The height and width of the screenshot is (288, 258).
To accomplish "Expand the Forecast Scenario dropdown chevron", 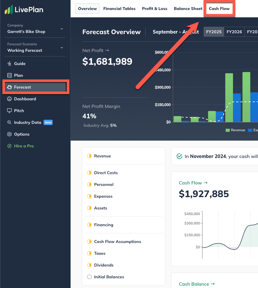I will coord(62,48).
